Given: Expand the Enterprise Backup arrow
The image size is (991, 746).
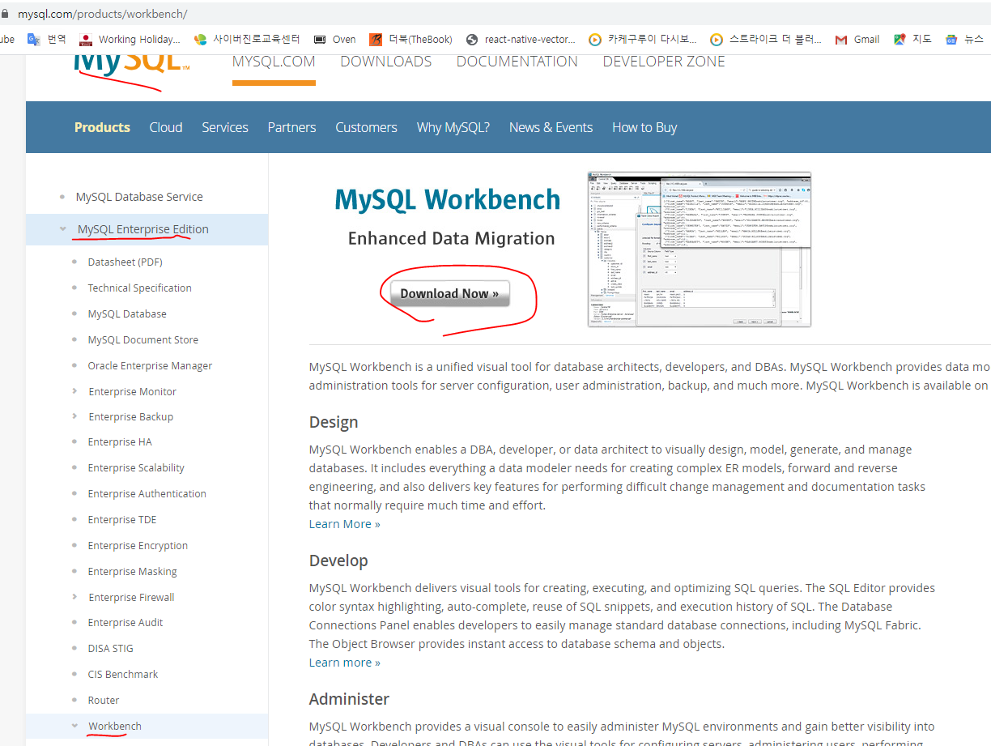Looking at the screenshot, I should pos(75,416).
